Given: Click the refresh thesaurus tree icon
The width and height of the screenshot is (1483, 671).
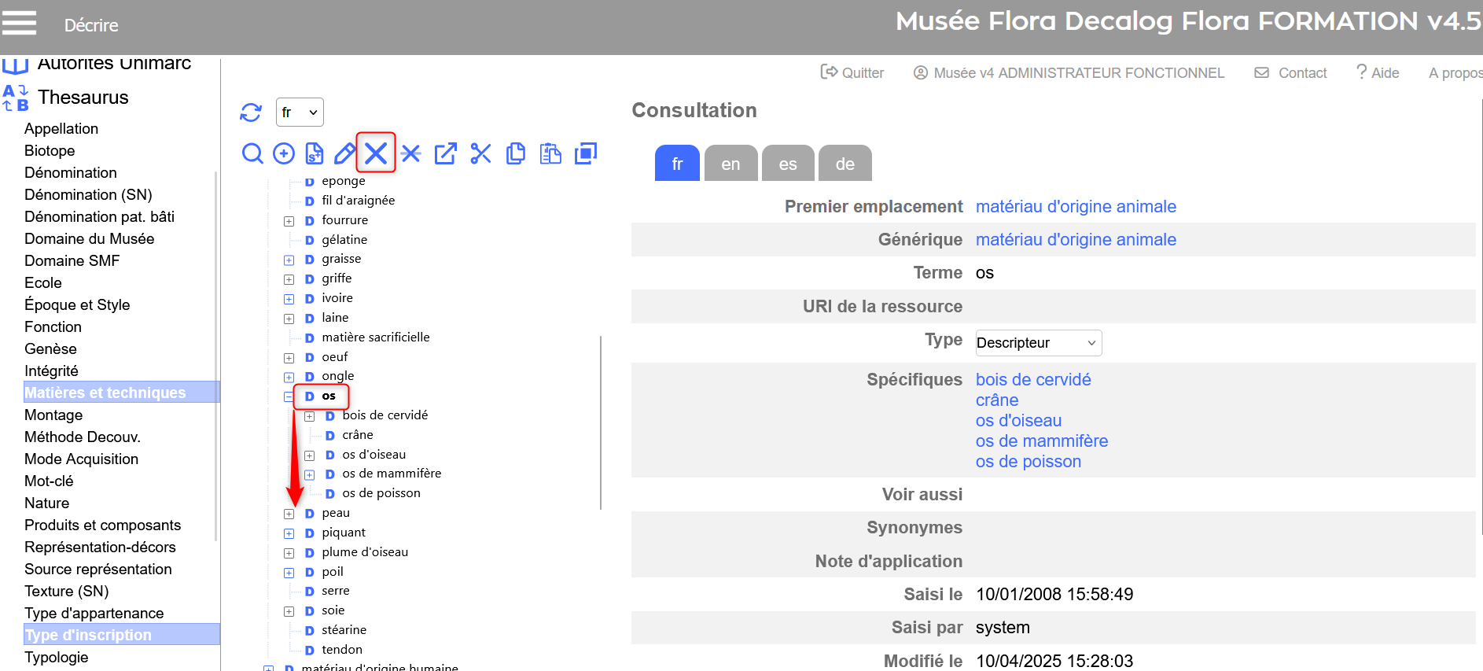Looking at the screenshot, I should [x=251, y=112].
